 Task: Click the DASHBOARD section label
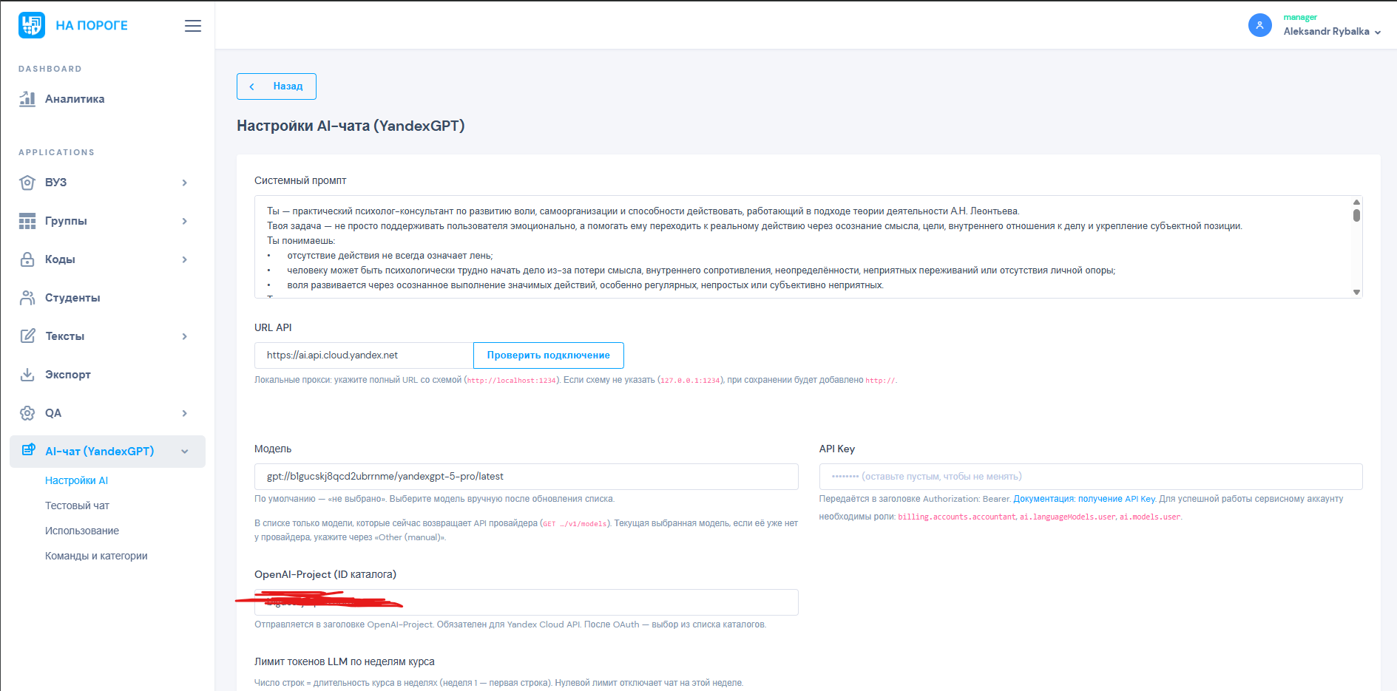click(x=50, y=69)
